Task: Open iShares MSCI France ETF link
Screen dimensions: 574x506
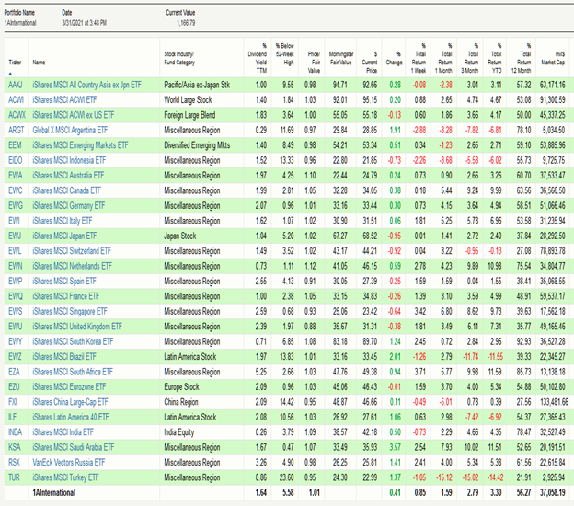Action: [66, 296]
